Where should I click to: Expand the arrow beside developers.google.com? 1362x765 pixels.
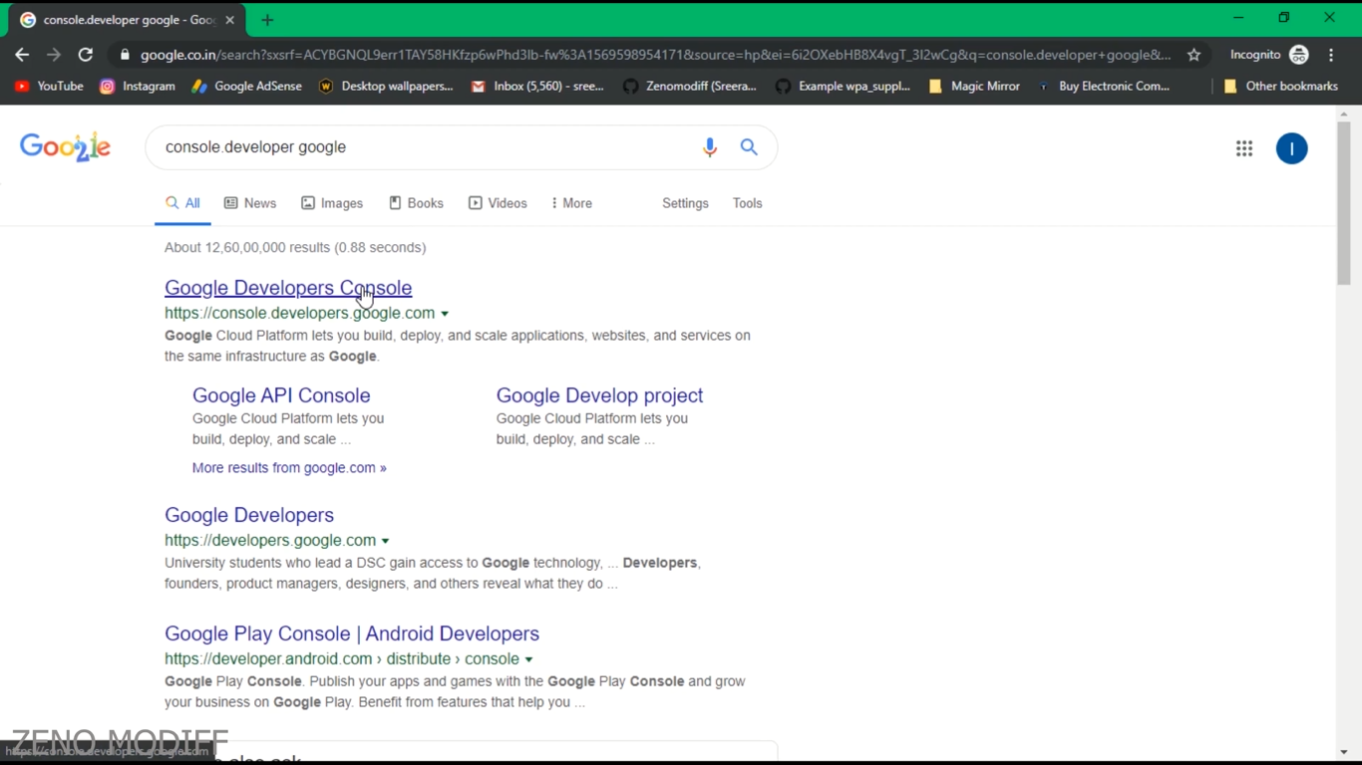click(x=385, y=541)
